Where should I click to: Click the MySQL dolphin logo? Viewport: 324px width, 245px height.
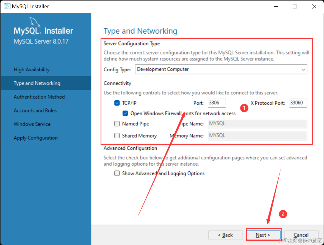[34, 22]
